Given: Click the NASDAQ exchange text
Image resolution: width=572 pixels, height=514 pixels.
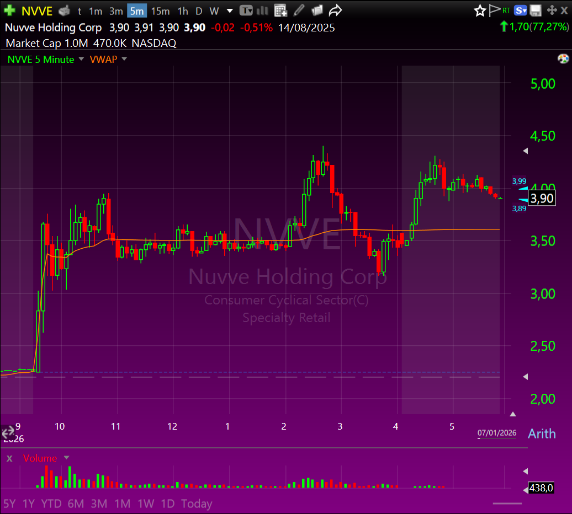Looking at the screenshot, I should click(x=154, y=44).
